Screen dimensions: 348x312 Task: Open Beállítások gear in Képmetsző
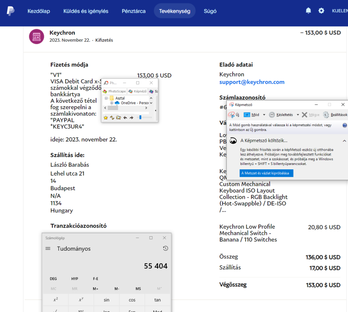click(326, 114)
